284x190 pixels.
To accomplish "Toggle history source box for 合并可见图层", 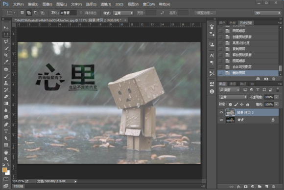I will coord(220,67).
